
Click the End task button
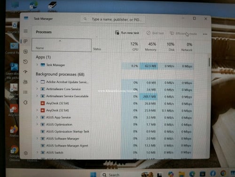[155, 33]
